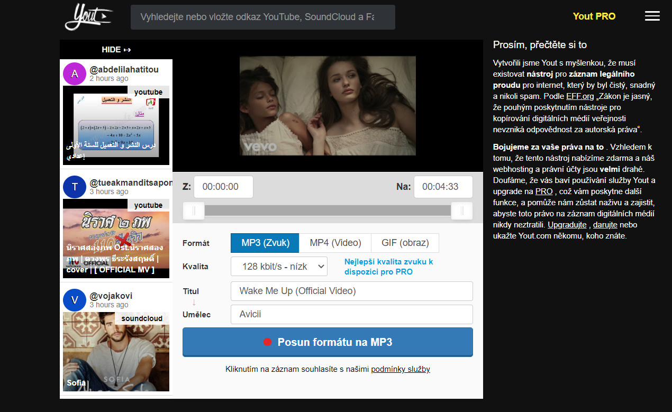Click the Yout logo
This screenshot has width=672, height=412.
click(x=88, y=17)
